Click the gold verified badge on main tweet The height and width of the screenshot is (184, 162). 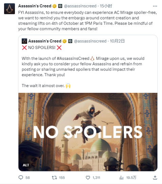tap(54, 6)
